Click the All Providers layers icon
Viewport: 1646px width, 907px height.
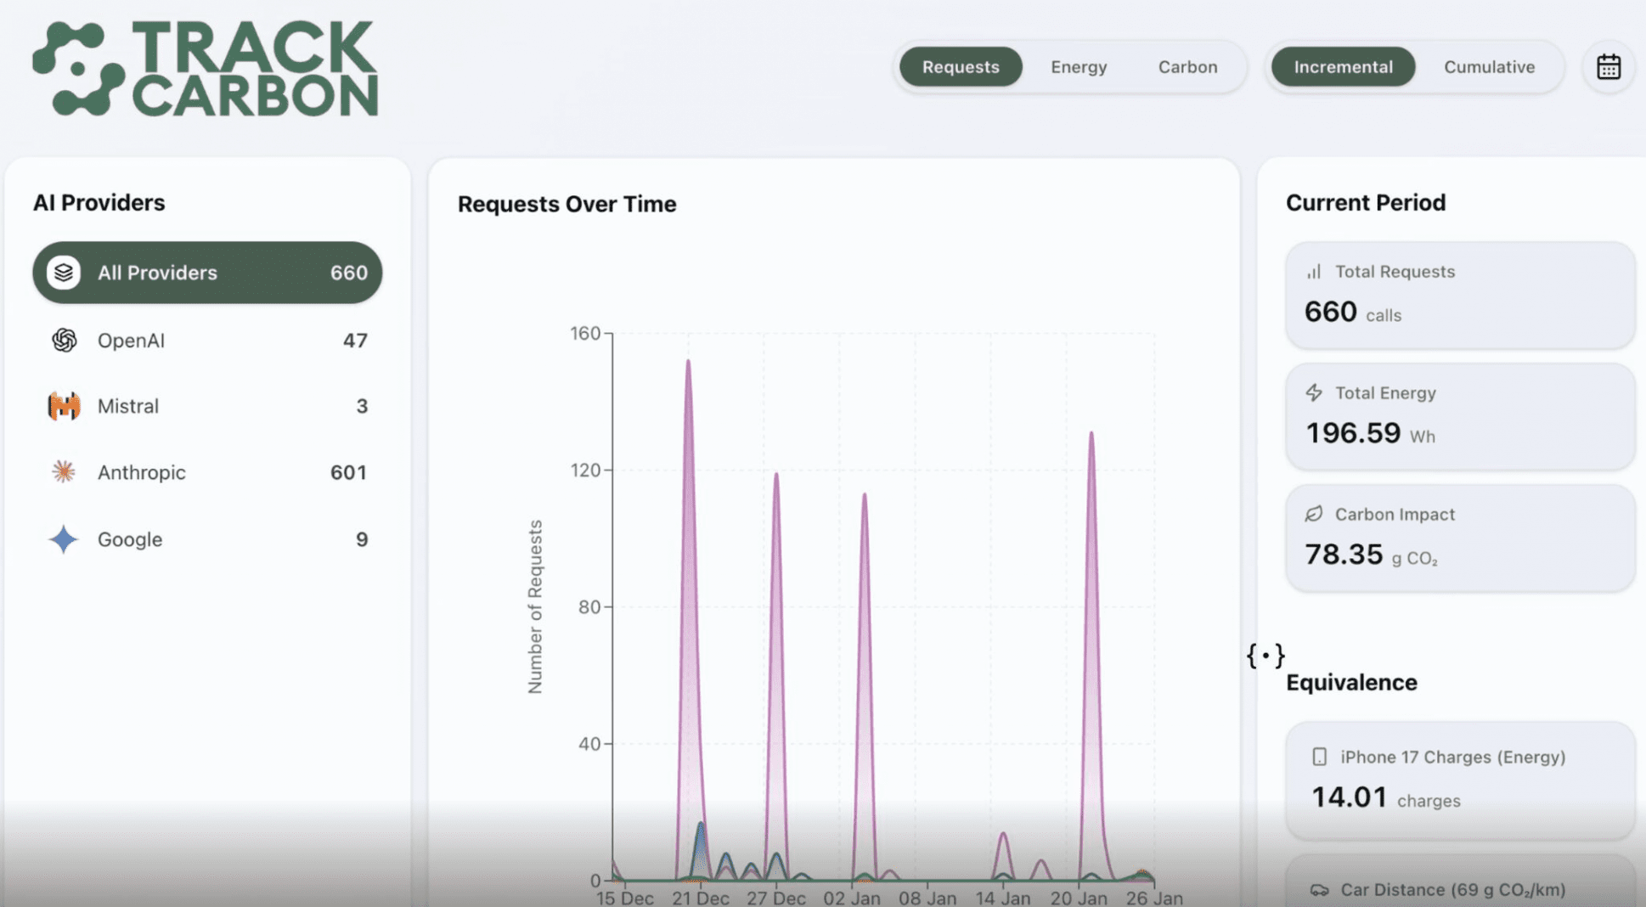[x=64, y=273]
